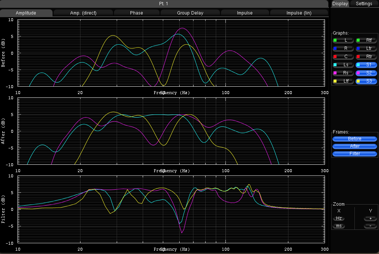Show the Ltf channel graph
This screenshot has width=379, height=254.
[x=343, y=81]
